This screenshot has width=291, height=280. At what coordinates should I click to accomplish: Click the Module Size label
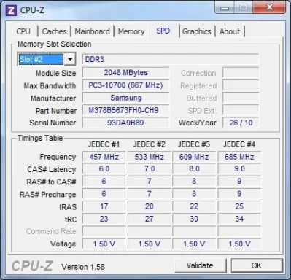56,73
